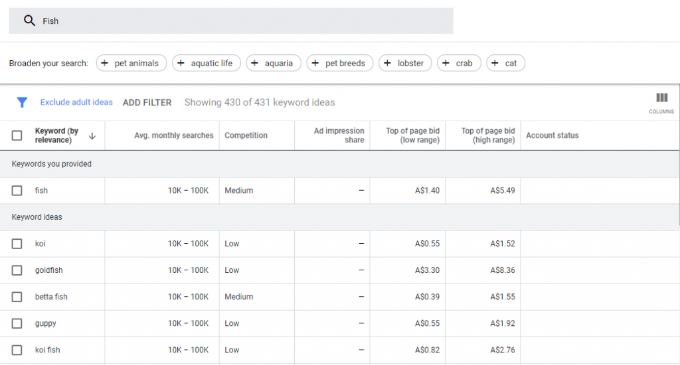Click plus icon on lobster chip
The height and width of the screenshot is (365, 680).
(388, 63)
